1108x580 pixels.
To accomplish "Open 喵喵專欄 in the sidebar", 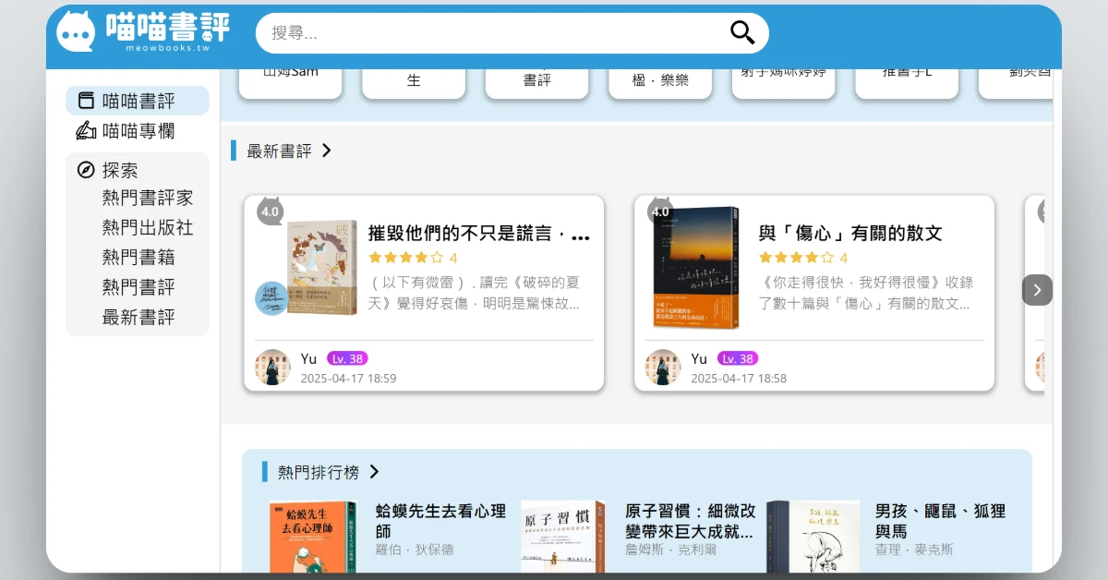I will (138, 131).
